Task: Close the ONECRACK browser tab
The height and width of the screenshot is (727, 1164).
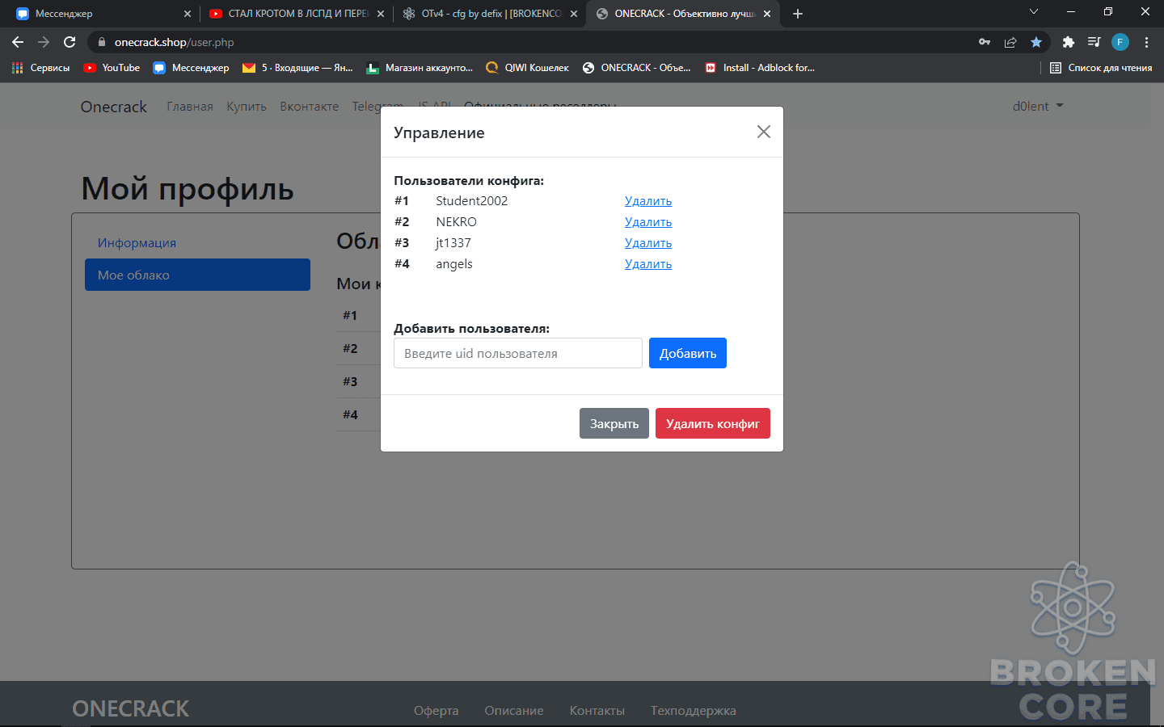Action: coord(767,14)
